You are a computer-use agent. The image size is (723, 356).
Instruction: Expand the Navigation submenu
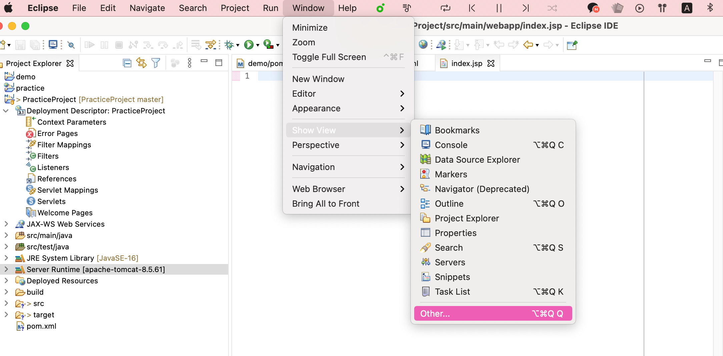coord(348,167)
